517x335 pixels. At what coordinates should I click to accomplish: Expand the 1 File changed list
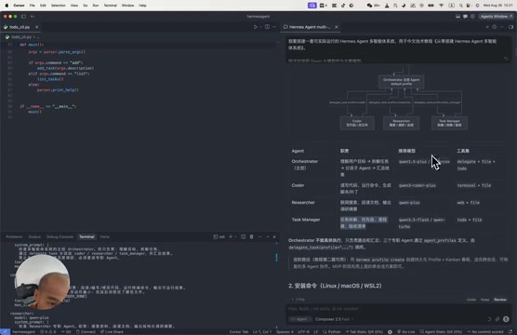coord(298,300)
